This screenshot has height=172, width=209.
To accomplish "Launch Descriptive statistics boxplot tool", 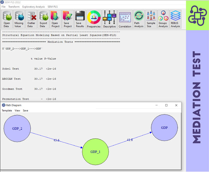I will point(110,19).
